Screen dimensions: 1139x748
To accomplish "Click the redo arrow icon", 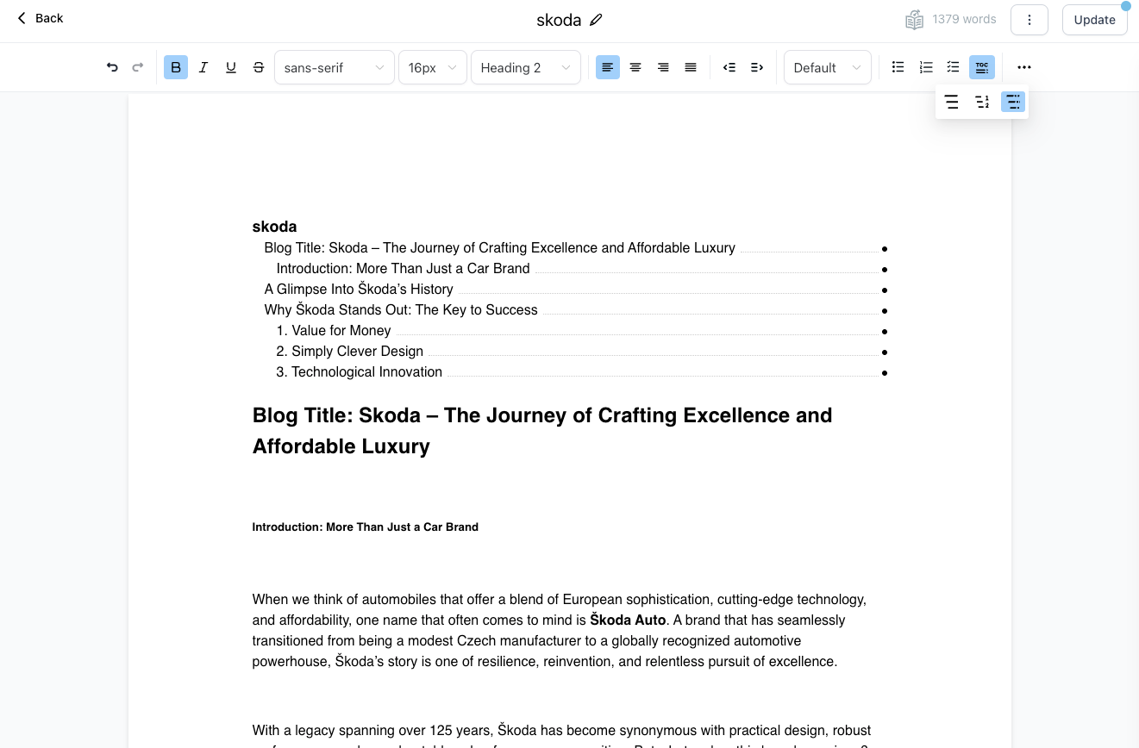I will pos(138,67).
